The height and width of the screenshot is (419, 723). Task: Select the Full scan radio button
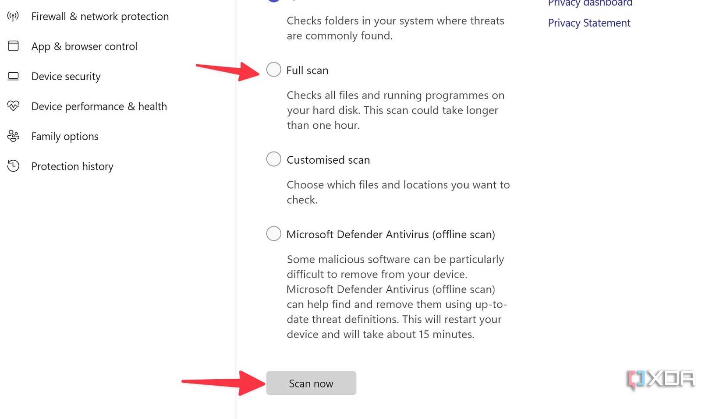pos(274,70)
